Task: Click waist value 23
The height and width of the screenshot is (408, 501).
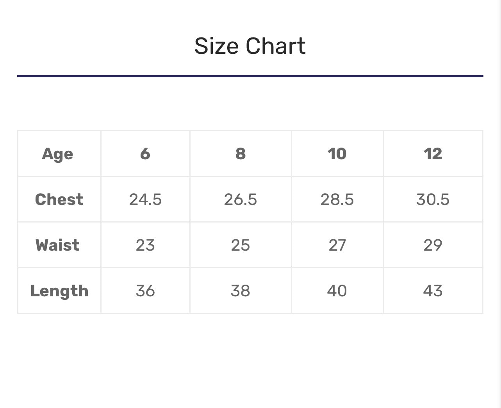Action: pyautogui.click(x=145, y=245)
